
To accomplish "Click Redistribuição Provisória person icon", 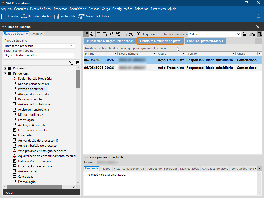I will point(15,79).
